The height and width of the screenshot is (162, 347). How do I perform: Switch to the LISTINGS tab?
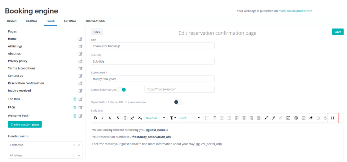click(x=31, y=21)
